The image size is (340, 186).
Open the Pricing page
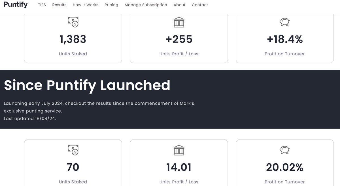coord(111,5)
